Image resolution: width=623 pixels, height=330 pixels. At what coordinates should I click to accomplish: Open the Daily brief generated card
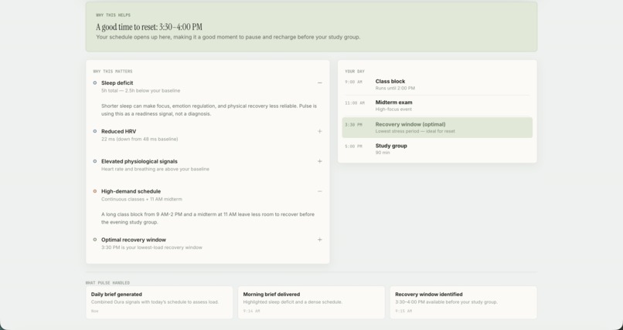coord(159,302)
